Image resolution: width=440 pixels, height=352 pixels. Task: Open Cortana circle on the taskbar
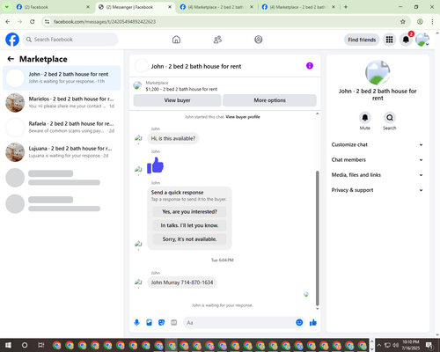click(x=25, y=345)
